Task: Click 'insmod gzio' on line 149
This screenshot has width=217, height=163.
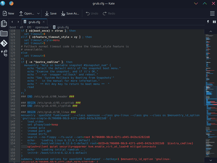Action: [x=36, y=128]
